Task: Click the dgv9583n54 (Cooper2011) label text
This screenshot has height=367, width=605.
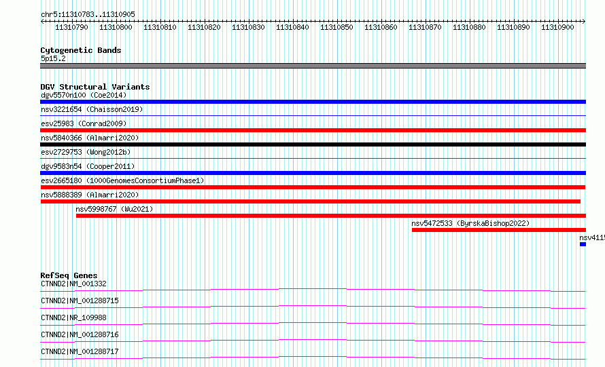Action: 88,166
